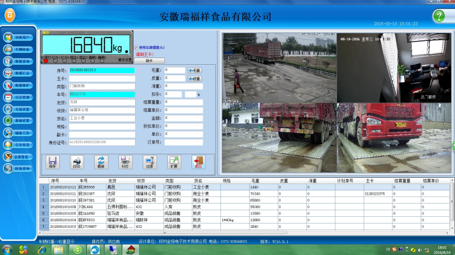This screenshot has width=455, height=255.
Task: Click the 皮重 capture button
Action: point(194,79)
